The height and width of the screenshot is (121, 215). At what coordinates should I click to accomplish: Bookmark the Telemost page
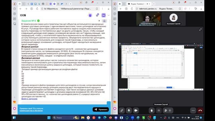pos(180,9)
